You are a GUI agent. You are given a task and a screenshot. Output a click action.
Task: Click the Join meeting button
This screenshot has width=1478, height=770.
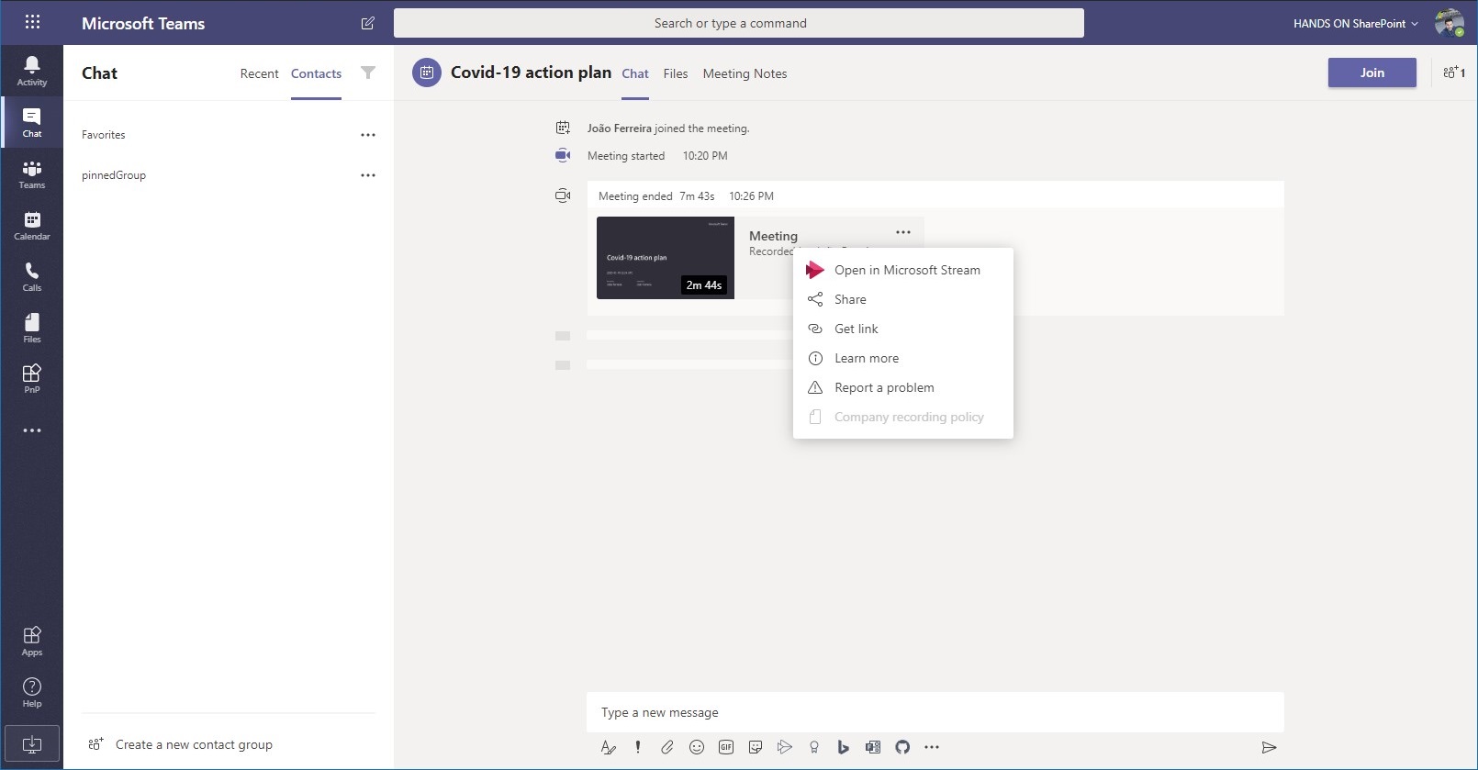click(x=1372, y=73)
